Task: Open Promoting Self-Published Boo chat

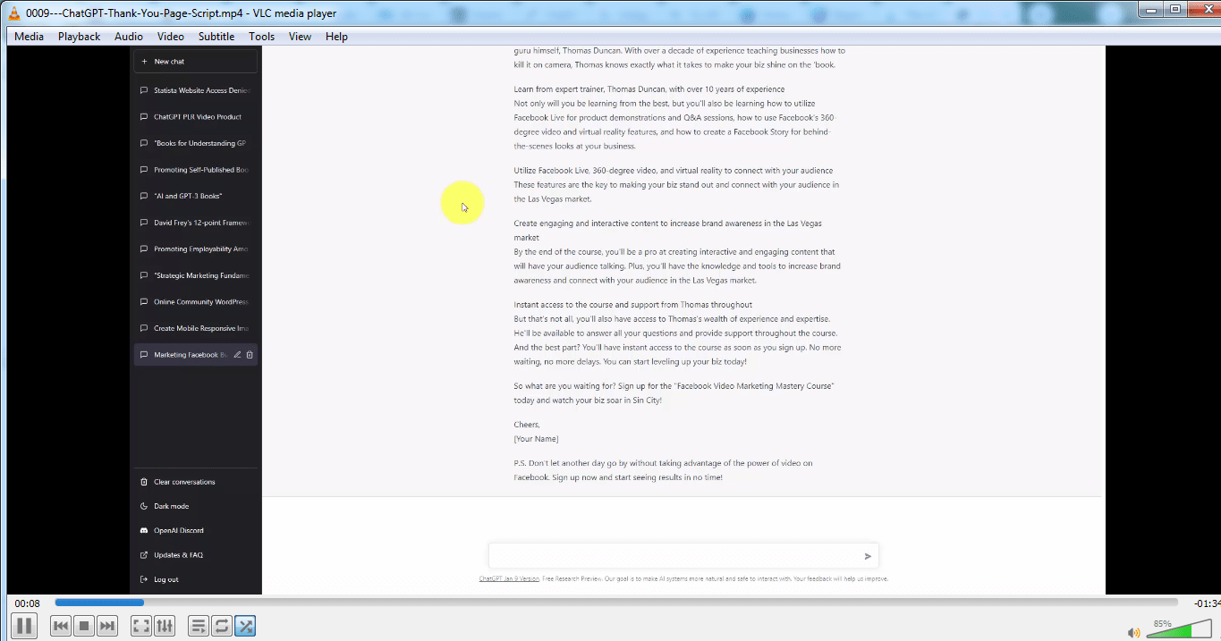Action: tap(195, 170)
